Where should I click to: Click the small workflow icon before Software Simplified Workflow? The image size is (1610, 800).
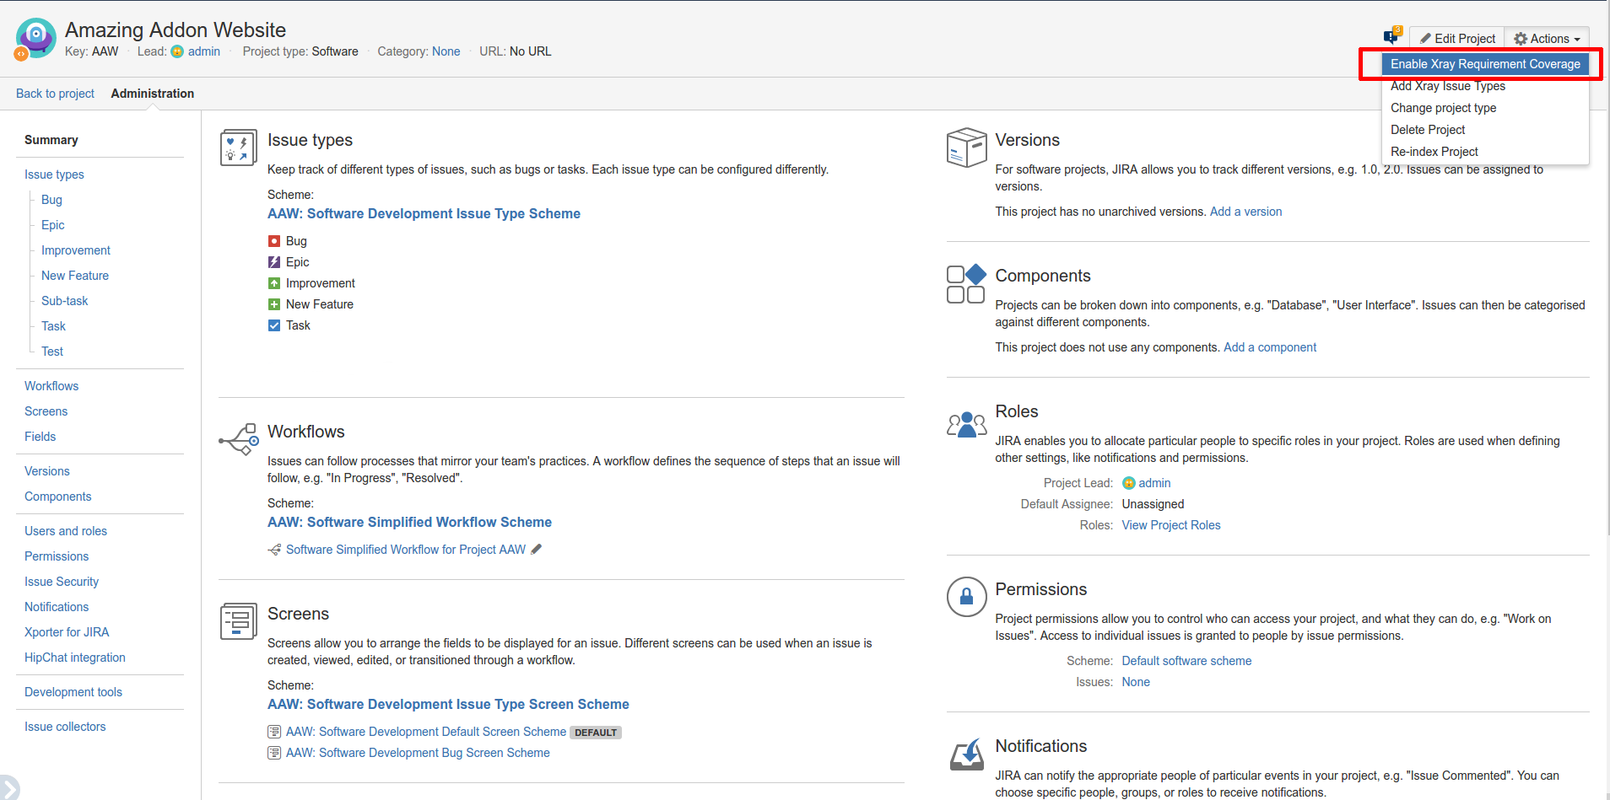coord(274,550)
